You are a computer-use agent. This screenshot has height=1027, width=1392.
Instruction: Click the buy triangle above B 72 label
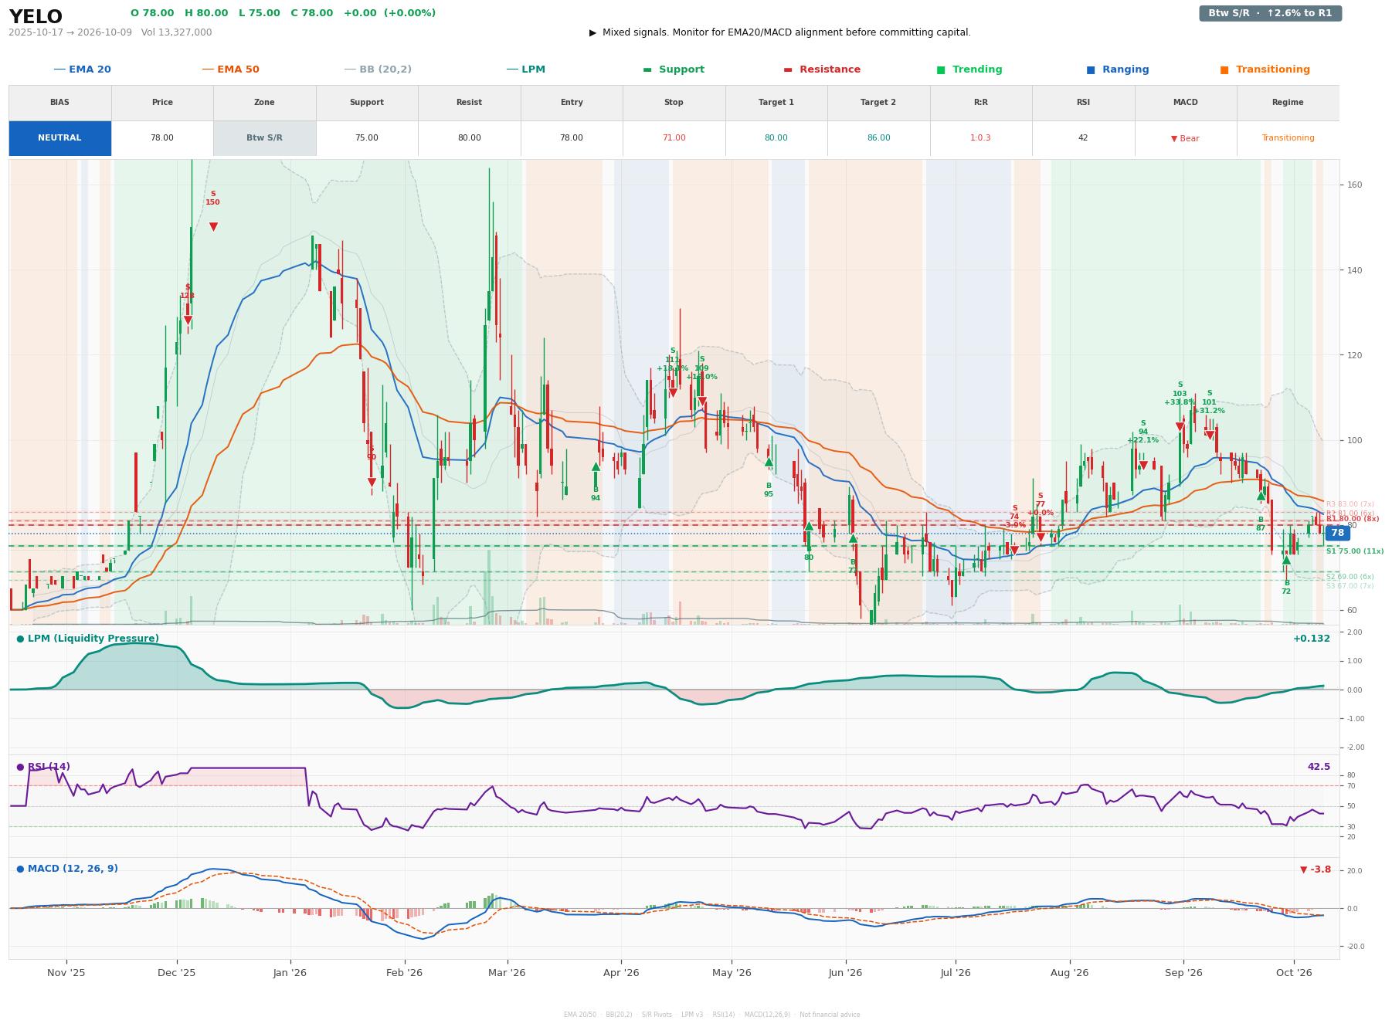pyautogui.click(x=1286, y=559)
